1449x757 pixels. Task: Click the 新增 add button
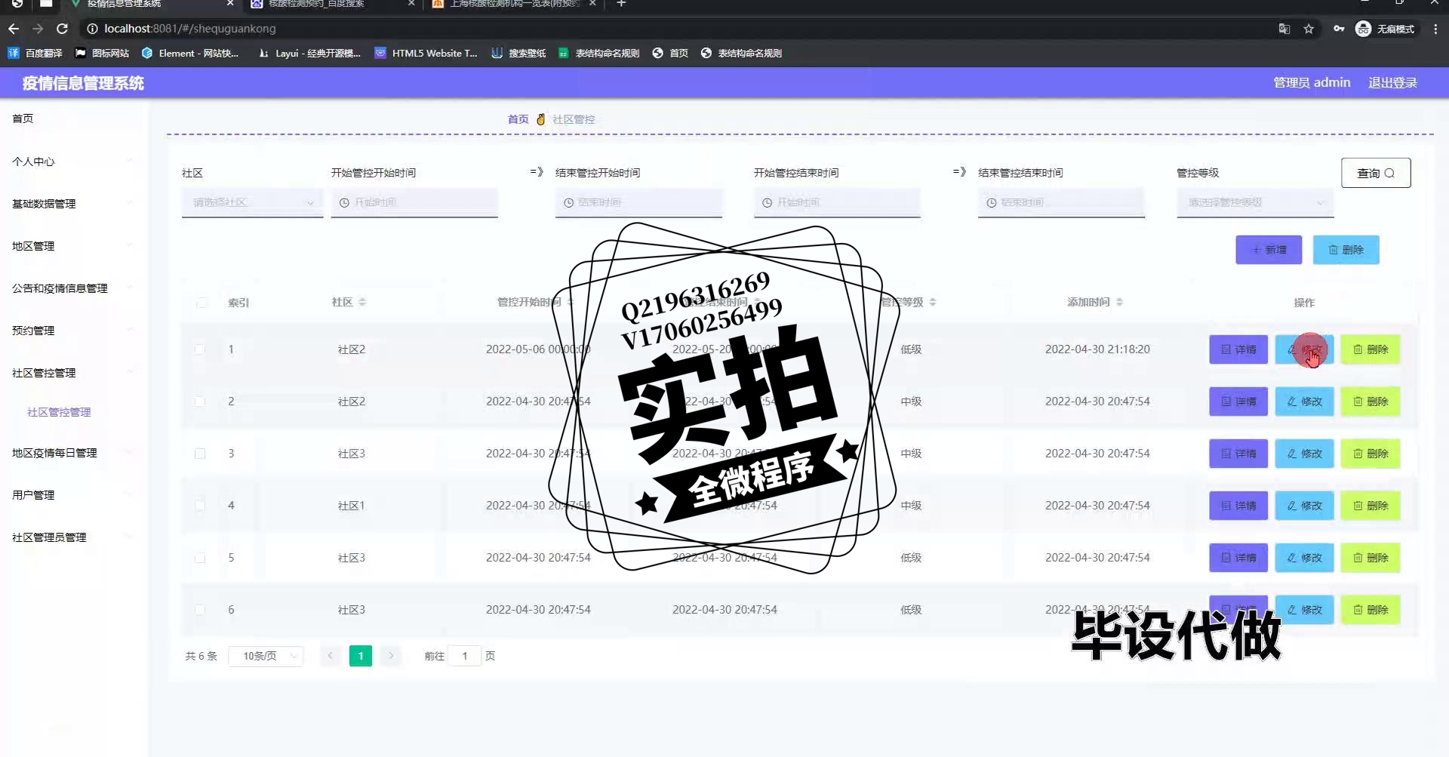click(x=1269, y=250)
